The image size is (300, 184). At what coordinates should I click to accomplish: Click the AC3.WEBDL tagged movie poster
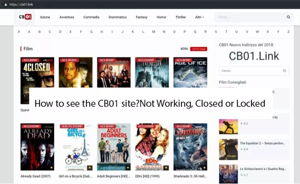76,73
